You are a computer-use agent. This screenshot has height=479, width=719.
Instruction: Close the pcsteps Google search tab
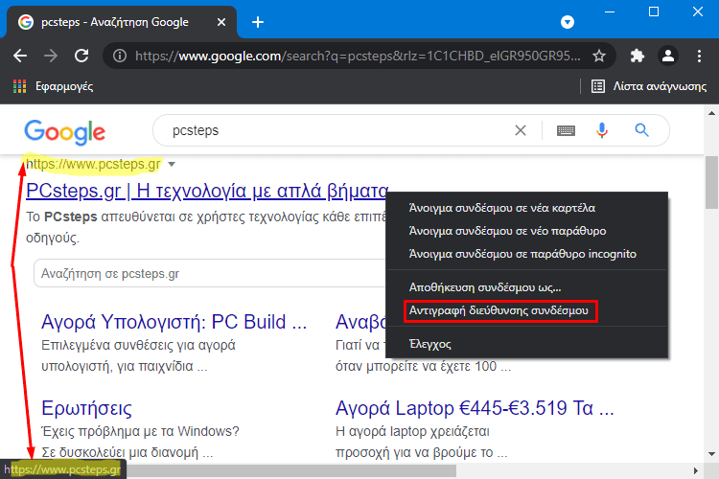pyautogui.click(x=221, y=22)
